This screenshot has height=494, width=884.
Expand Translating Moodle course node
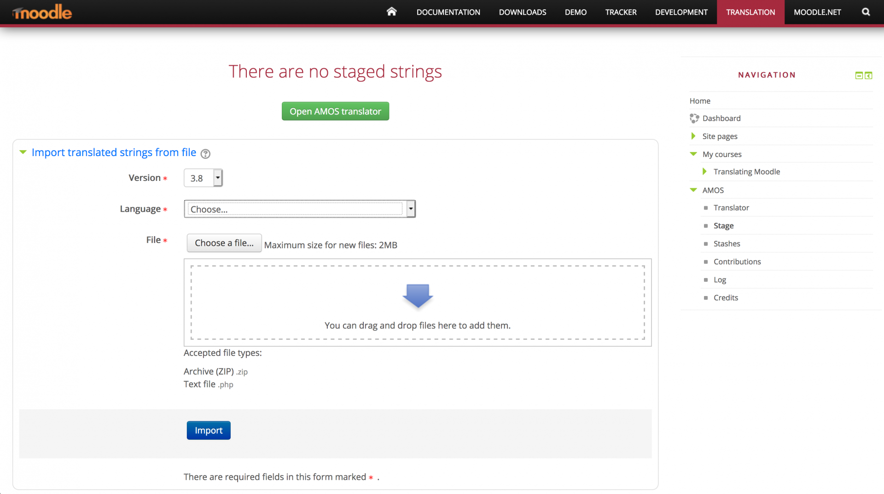pyautogui.click(x=704, y=172)
